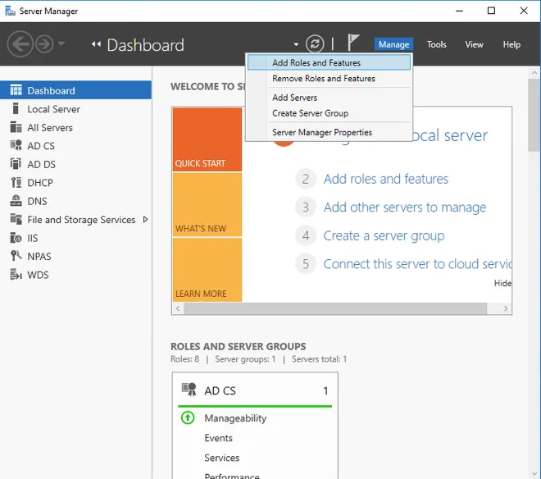Screen dimensions: 541x479
Task: Select Local Server in sidebar
Action: 53,109
